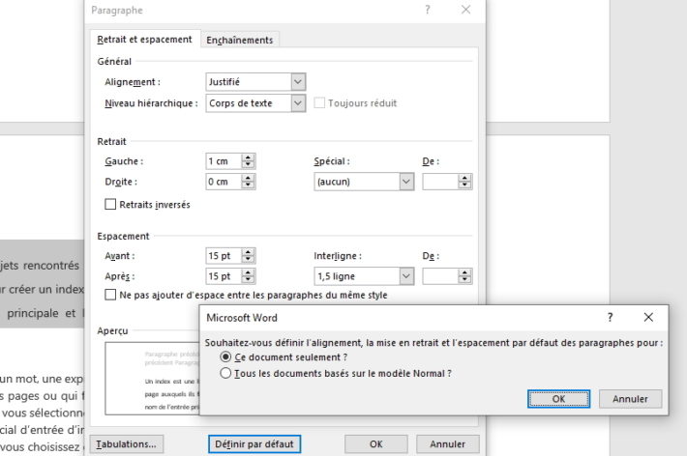Screen dimensions: 687x456
Task: Switch to the Enchaînements tab
Action: (x=240, y=40)
